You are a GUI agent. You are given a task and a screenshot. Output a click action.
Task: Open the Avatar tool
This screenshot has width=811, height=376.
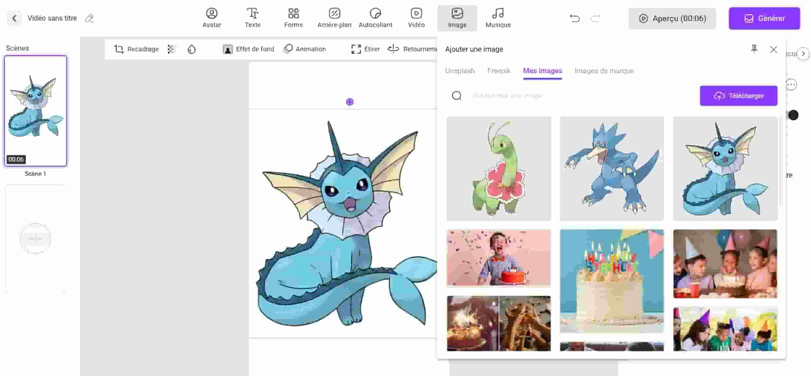(212, 18)
